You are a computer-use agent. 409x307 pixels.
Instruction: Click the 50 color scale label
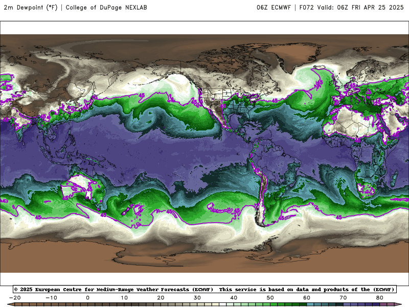tap(270, 298)
